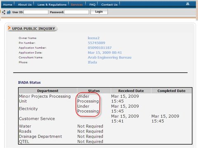Select received date of Minor Projects row

125,99
